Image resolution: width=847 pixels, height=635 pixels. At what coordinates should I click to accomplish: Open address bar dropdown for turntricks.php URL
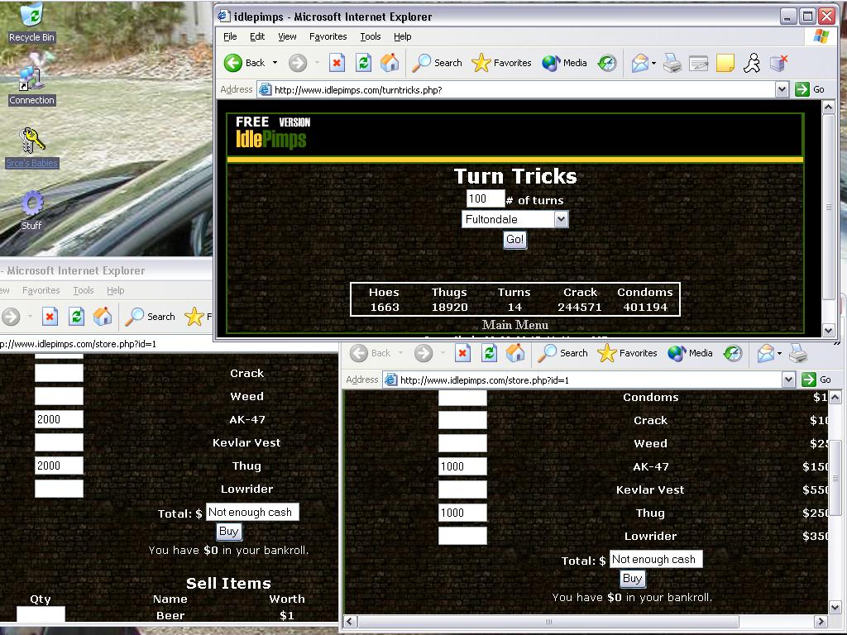[x=782, y=89]
